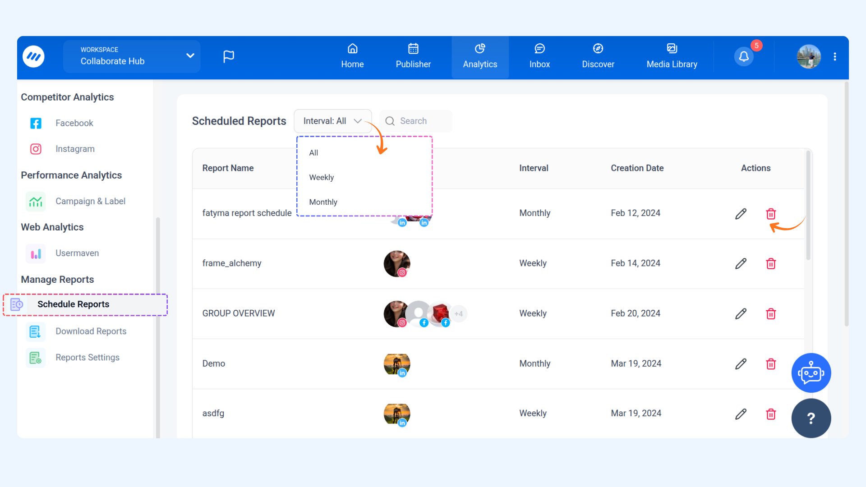This screenshot has height=487, width=866.
Task: Go to the Publisher tab
Action: [x=413, y=57]
